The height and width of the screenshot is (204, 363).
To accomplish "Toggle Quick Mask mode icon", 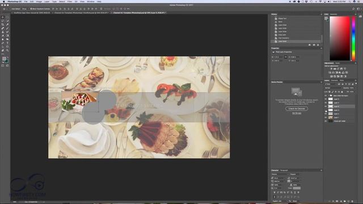I will [2, 66].
